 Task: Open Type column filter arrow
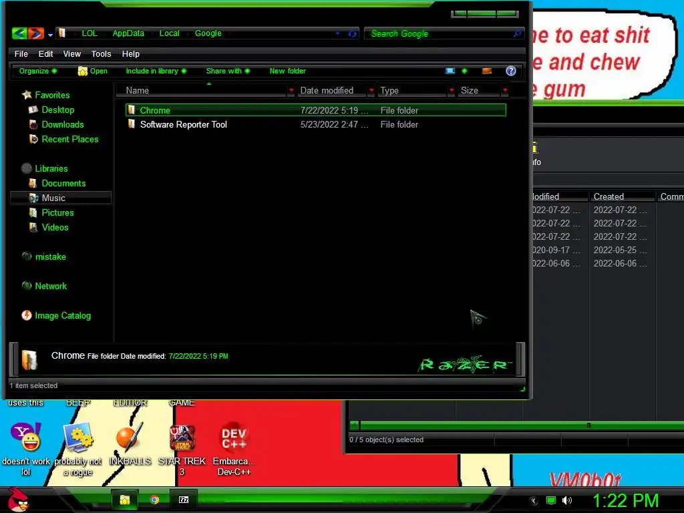click(452, 90)
